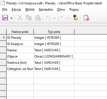Click Integer type cell for ID Księżyca
This screenshot has width=107, height=99.
(54, 44)
